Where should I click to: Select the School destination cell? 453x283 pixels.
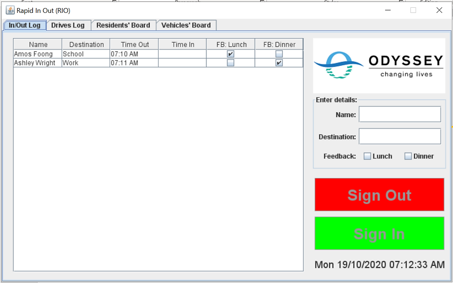click(x=86, y=54)
